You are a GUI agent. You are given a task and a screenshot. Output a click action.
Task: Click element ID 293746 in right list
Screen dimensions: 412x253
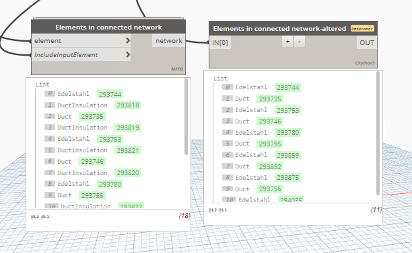click(x=270, y=121)
